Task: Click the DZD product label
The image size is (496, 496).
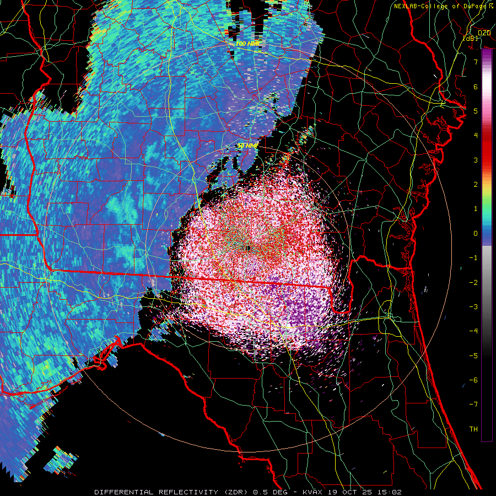Action: 484,33
